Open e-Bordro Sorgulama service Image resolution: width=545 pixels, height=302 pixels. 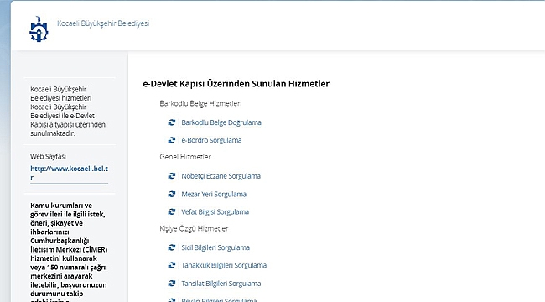(211, 140)
